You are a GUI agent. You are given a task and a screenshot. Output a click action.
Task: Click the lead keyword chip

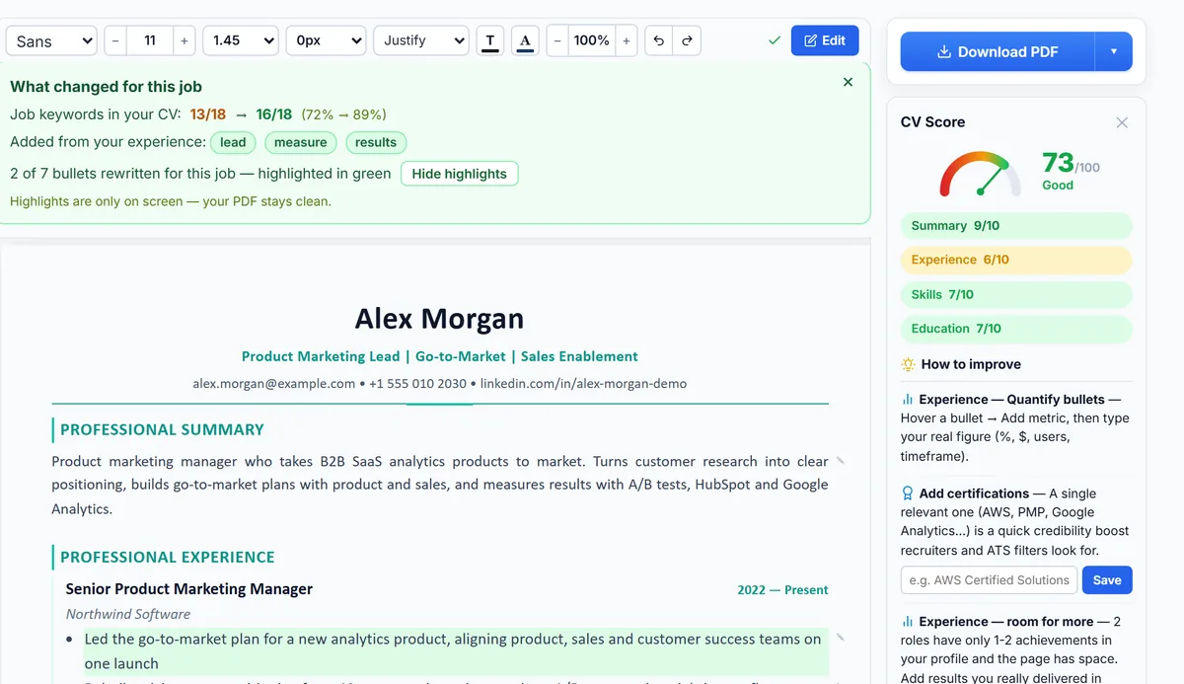pos(233,142)
